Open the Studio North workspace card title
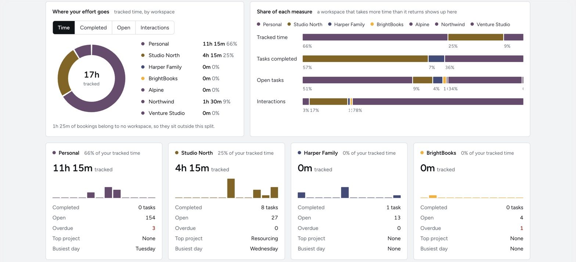The width and height of the screenshot is (576, 262). (x=197, y=153)
